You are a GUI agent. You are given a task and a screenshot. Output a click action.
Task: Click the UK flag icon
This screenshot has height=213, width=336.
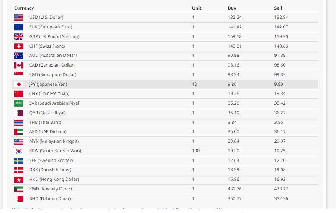pyautogui.click(x=19, y=36)
